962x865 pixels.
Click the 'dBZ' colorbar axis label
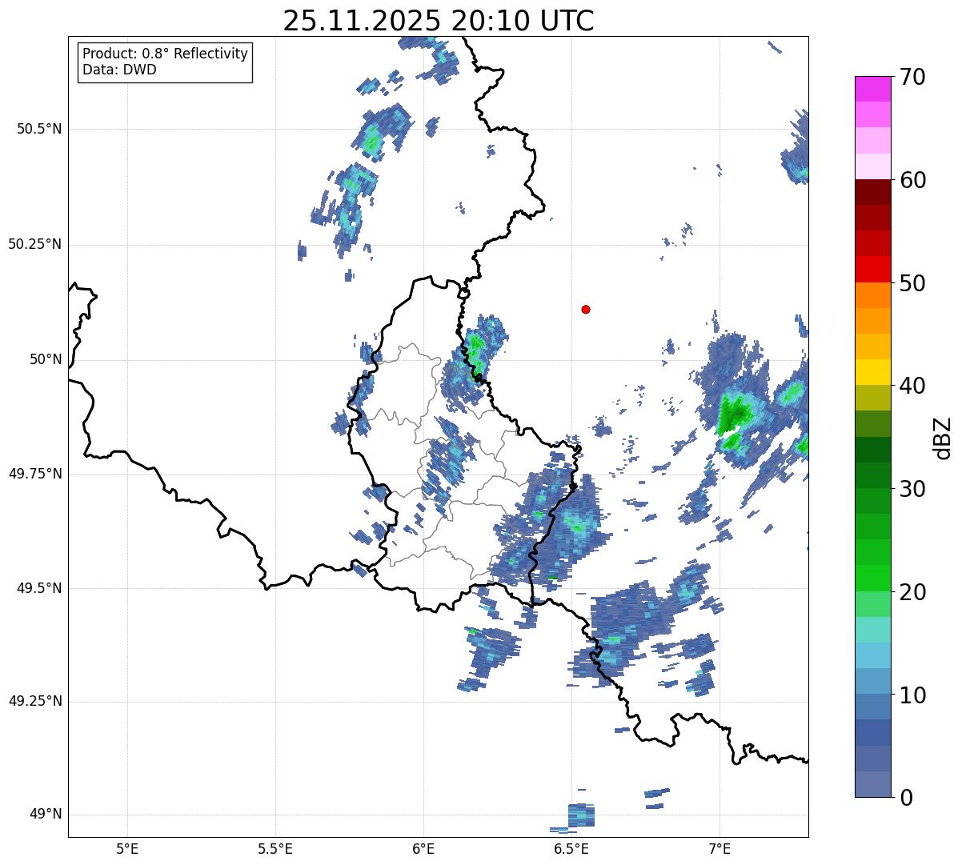point(943,437)
